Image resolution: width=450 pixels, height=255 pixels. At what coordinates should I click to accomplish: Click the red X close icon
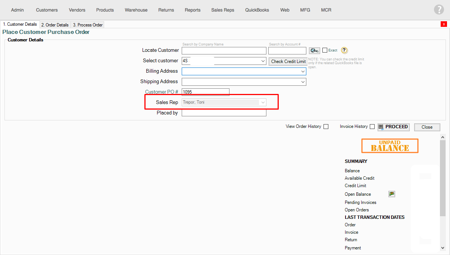(444, 24)
